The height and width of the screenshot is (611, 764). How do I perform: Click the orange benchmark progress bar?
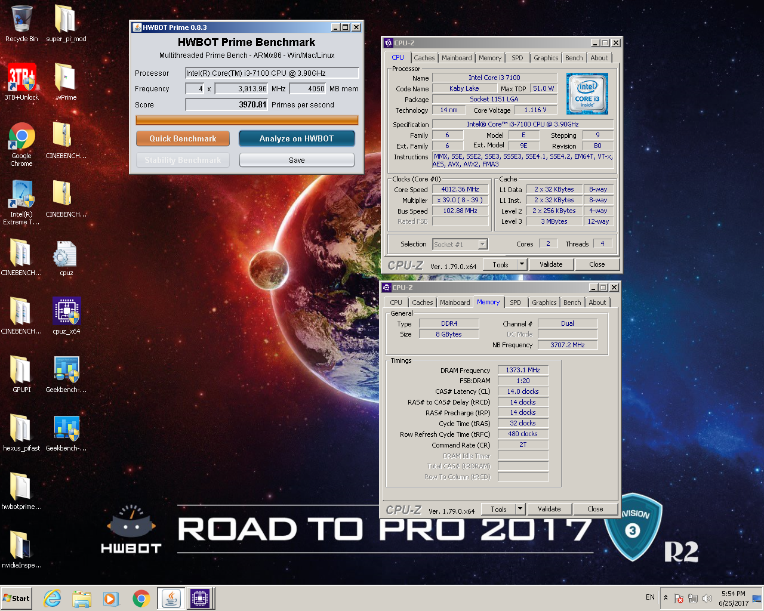point(247,120)
